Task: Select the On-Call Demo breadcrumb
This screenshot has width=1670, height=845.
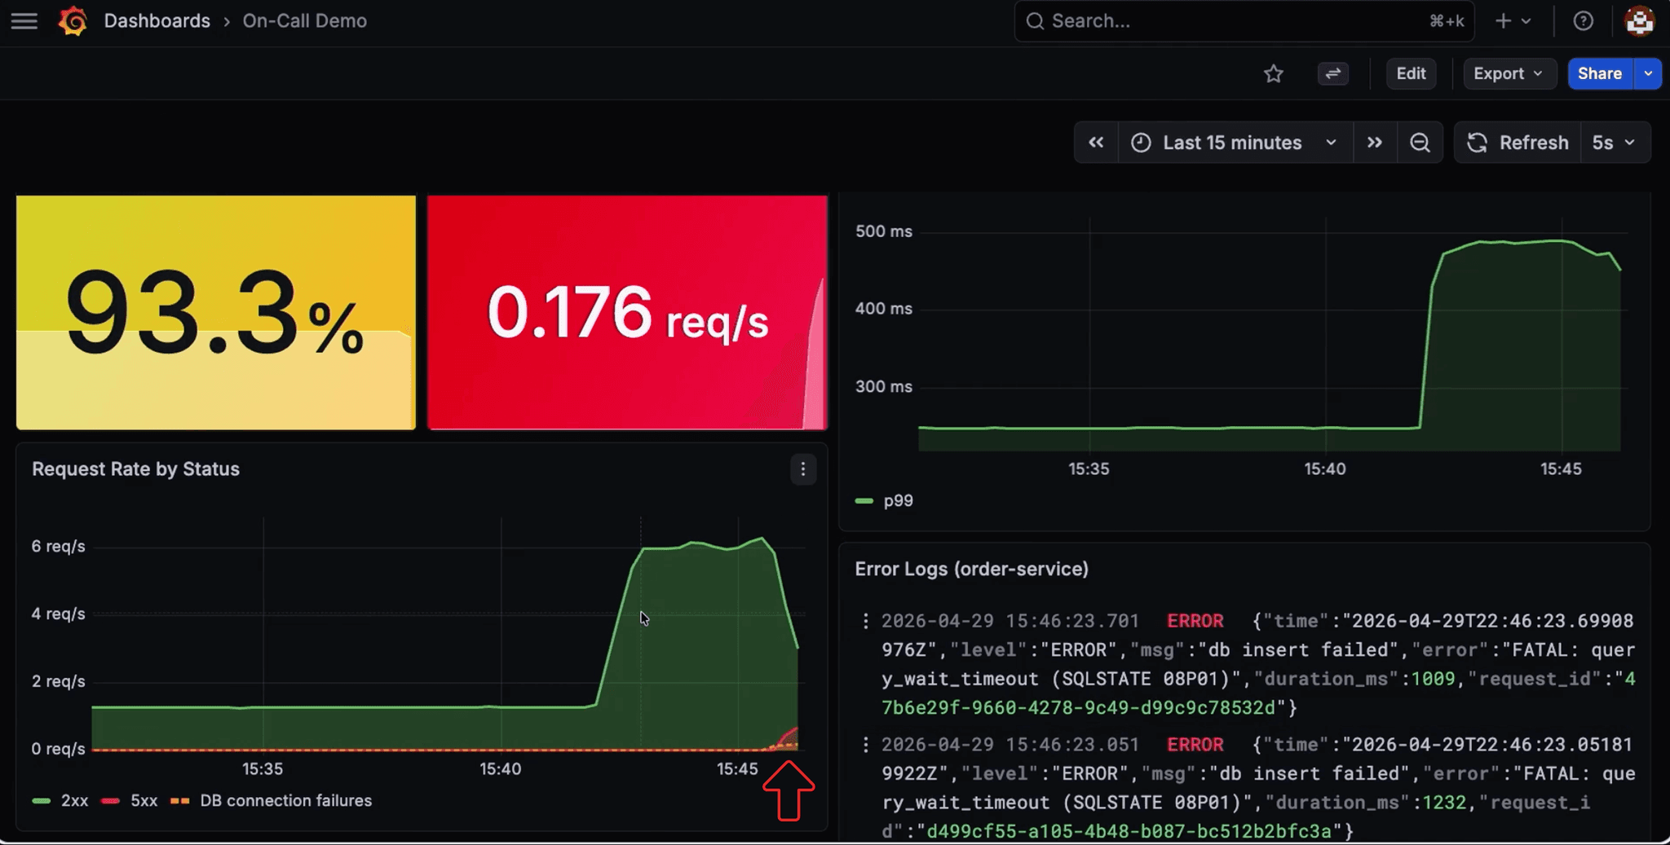Action: coord(304,21)
